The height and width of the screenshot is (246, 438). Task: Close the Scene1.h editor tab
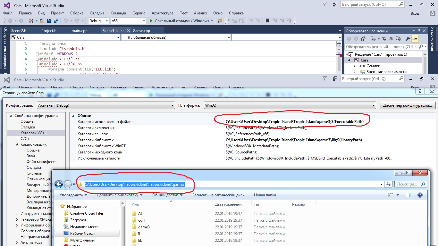click(128, 31)
